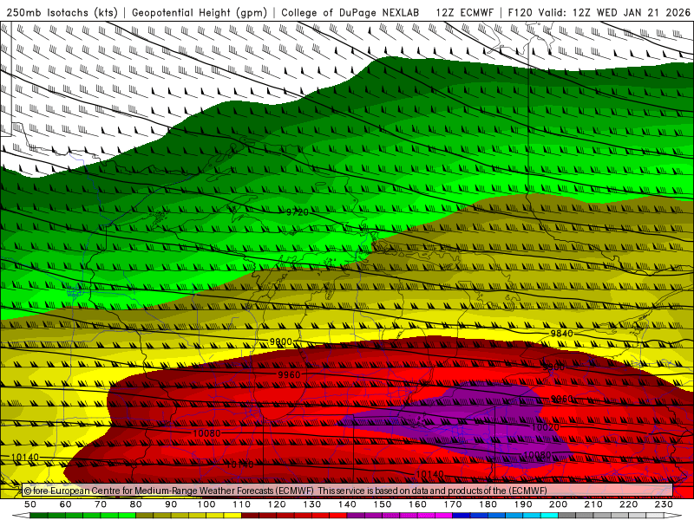The height and width of the screenshot is (520, 694).
Task: Click the ECMWF copyright notice banner
Action: [348, 491]
